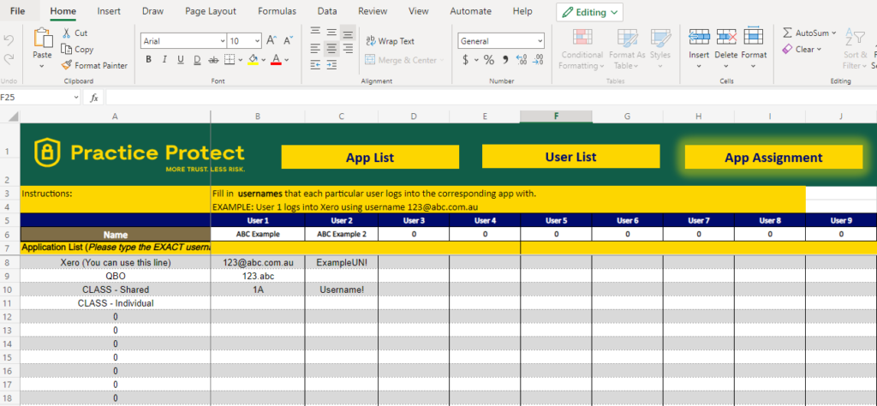
Task: Open the Review tab
Action: (373, 11)
